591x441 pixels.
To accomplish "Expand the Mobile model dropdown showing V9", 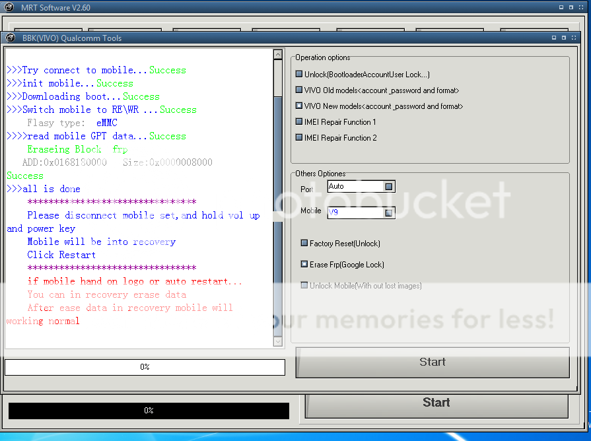I will tap(389, 213).
